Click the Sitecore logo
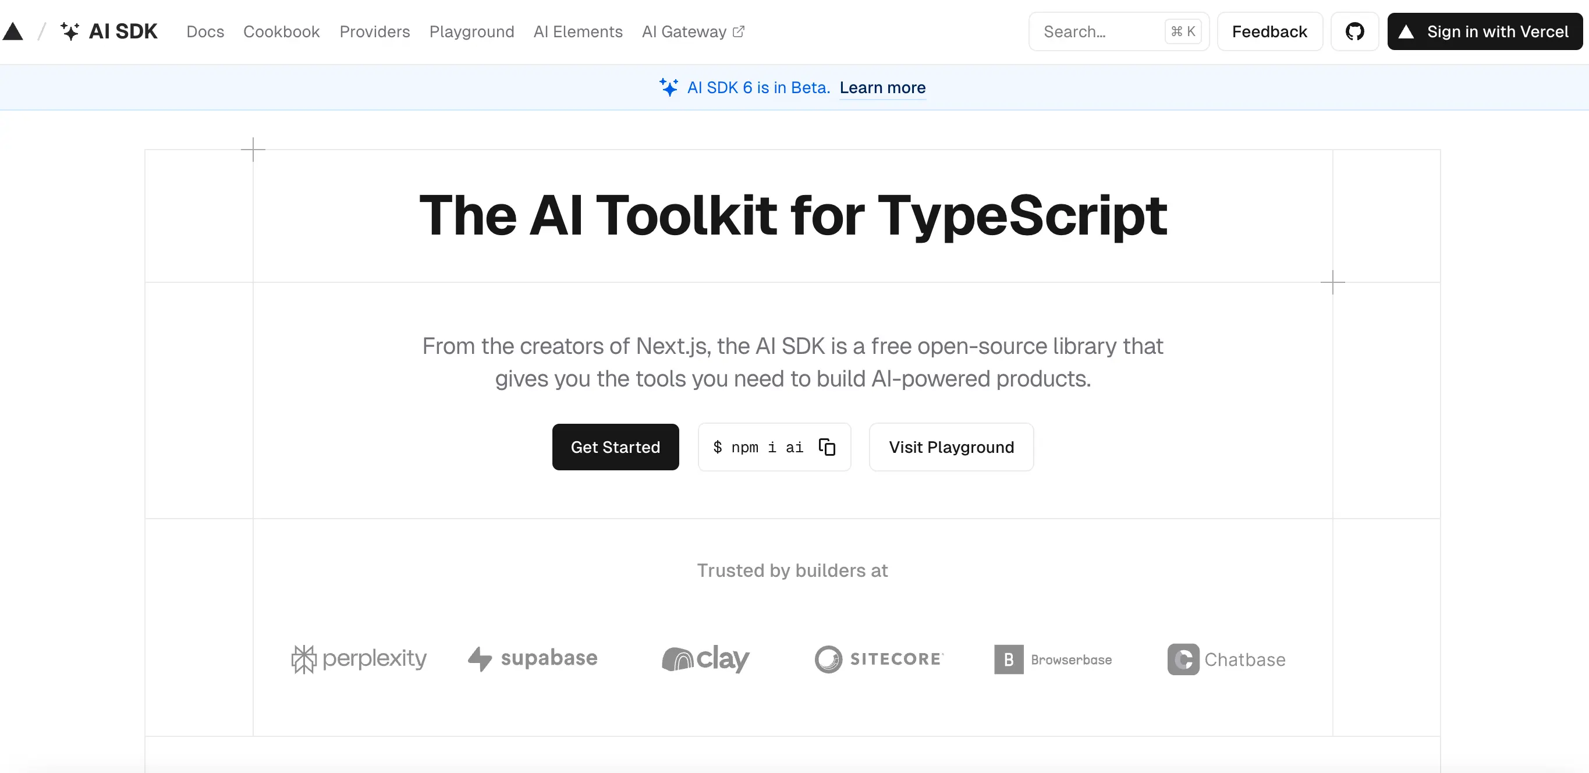The image size is (1589, 773). click(879, 659)
